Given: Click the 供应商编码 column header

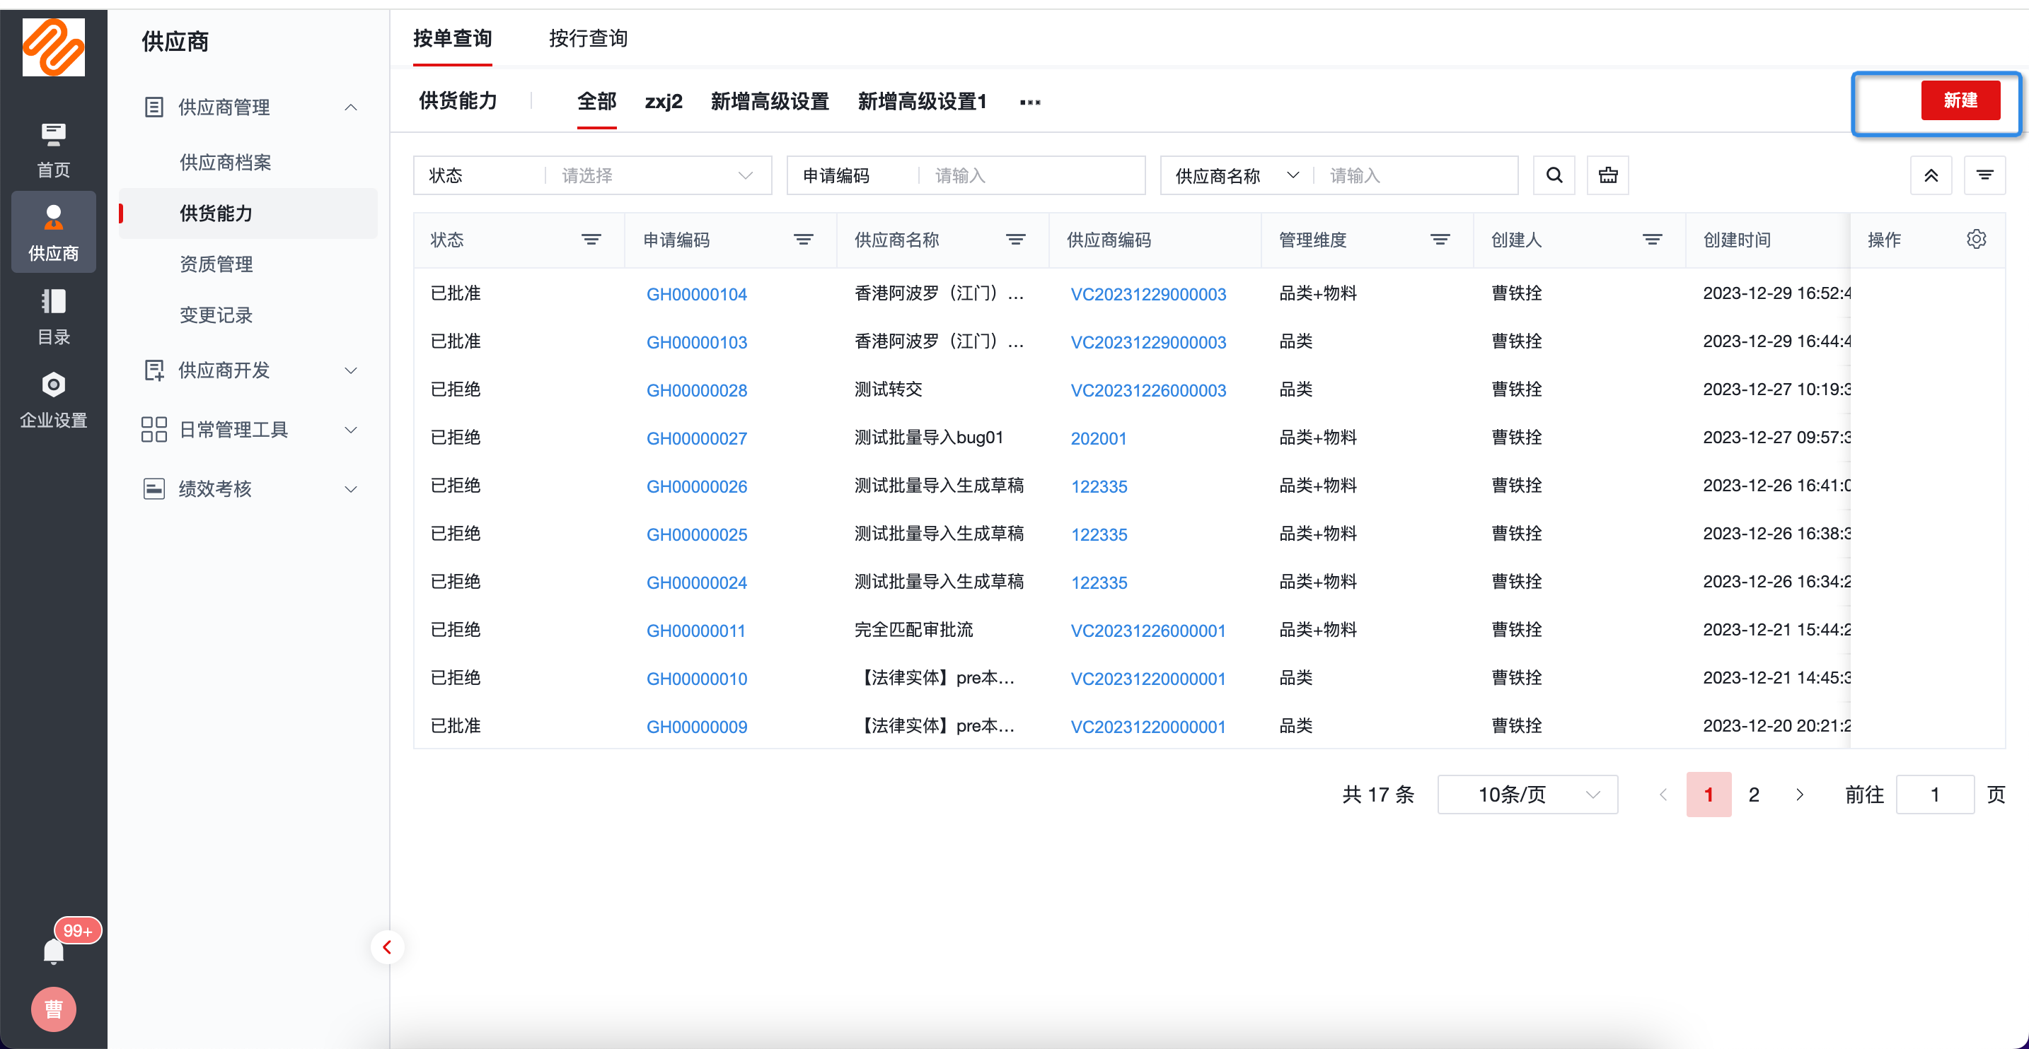Looking at the screenshot, I should [1108, 239].
